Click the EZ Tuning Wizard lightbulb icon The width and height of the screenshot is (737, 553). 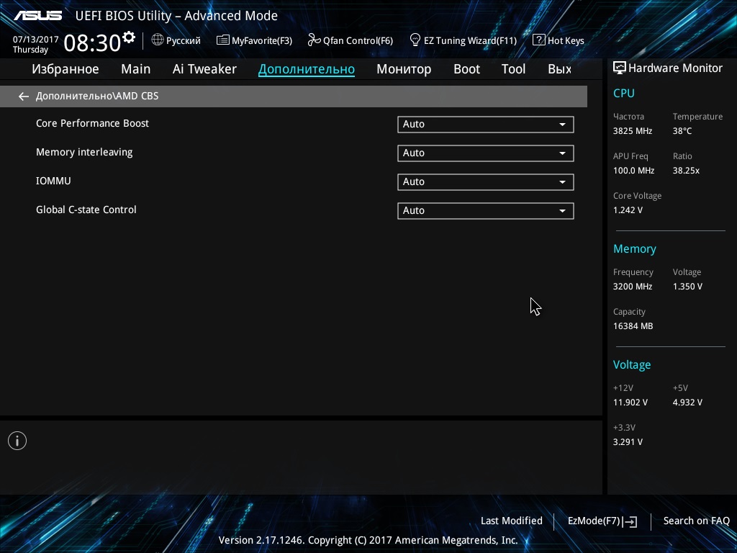415,40
